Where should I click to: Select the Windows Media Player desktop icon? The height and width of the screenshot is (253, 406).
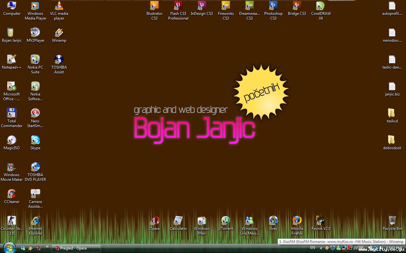[x=35, y=11]
